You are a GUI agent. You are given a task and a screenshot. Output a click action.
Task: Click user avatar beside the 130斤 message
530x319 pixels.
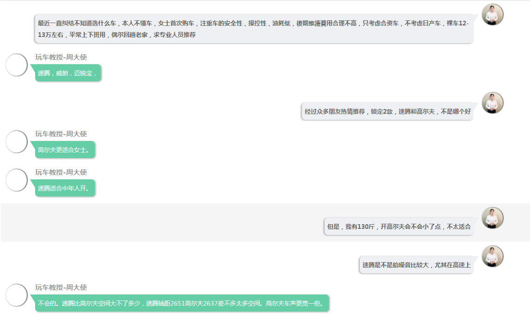tap(492, 218)
